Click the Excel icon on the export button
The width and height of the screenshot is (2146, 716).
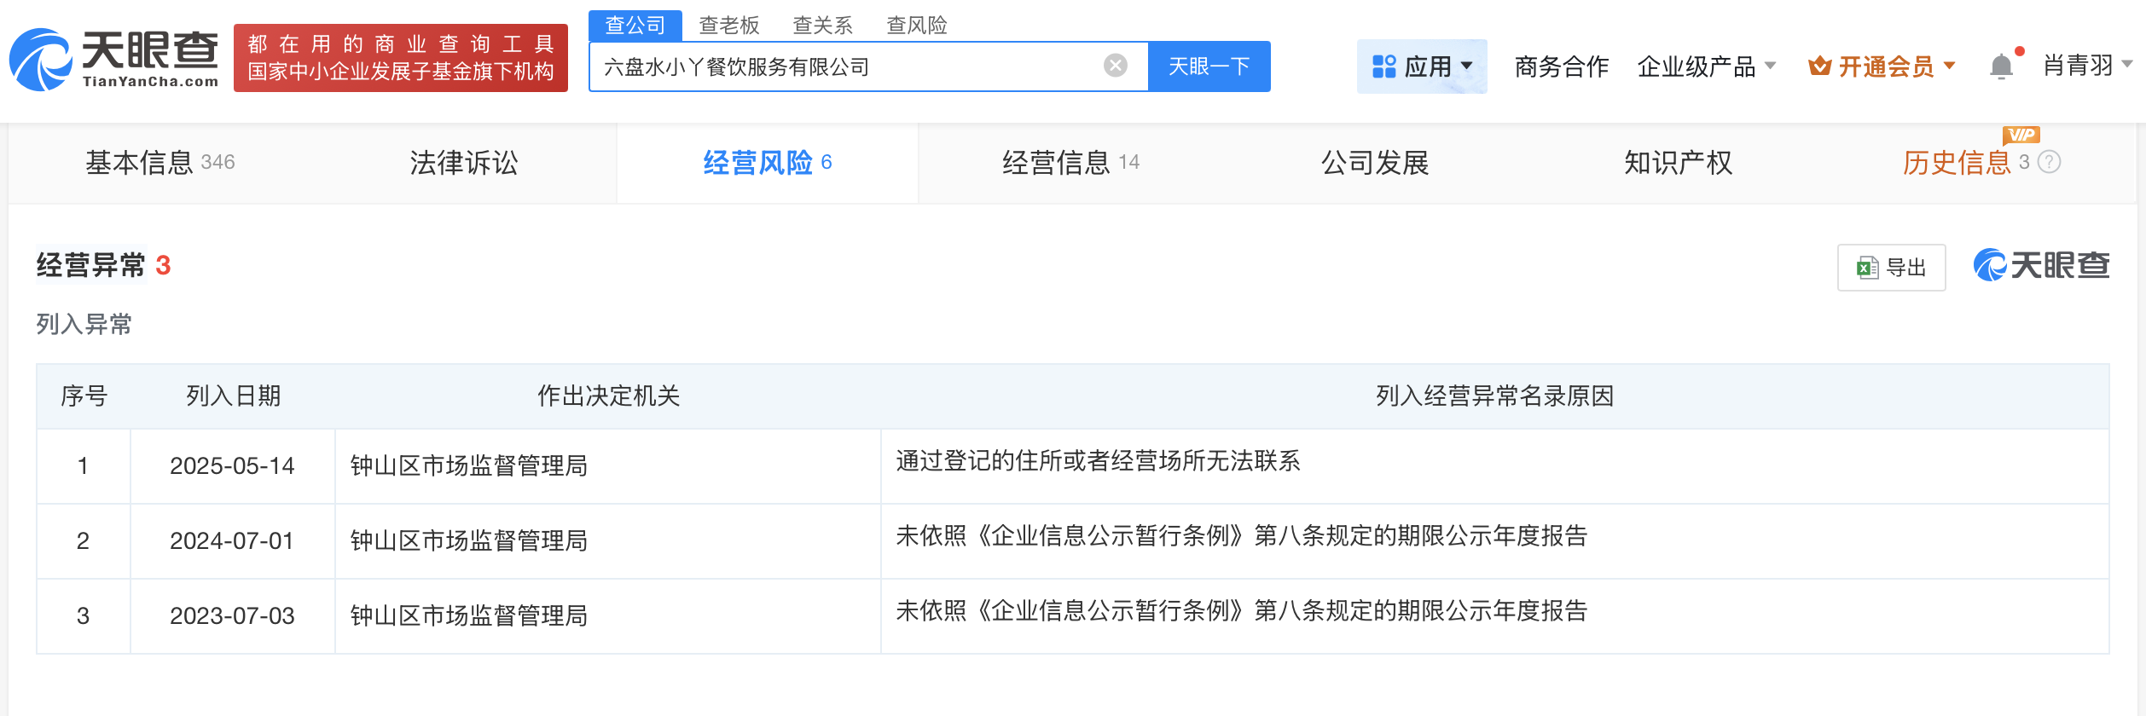pyautogui.click(x=1868, y=268)
